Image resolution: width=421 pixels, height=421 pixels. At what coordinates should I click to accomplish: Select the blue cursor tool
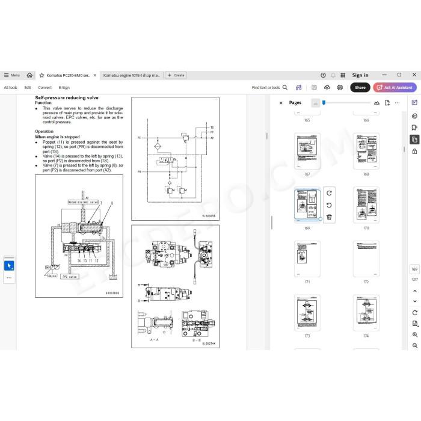9,266
